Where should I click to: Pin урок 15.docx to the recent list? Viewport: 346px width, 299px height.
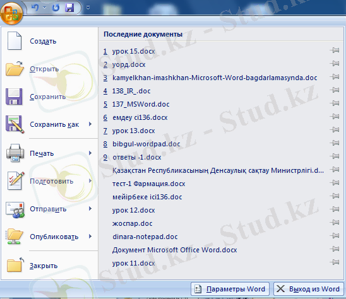coord(335,50)
